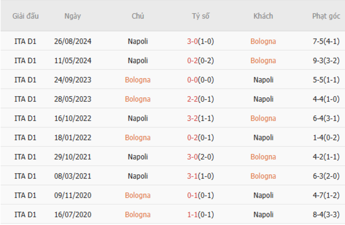The image size is (345, 225).
Task: Click the Tỷ số column header
Action: coord(201,16)
